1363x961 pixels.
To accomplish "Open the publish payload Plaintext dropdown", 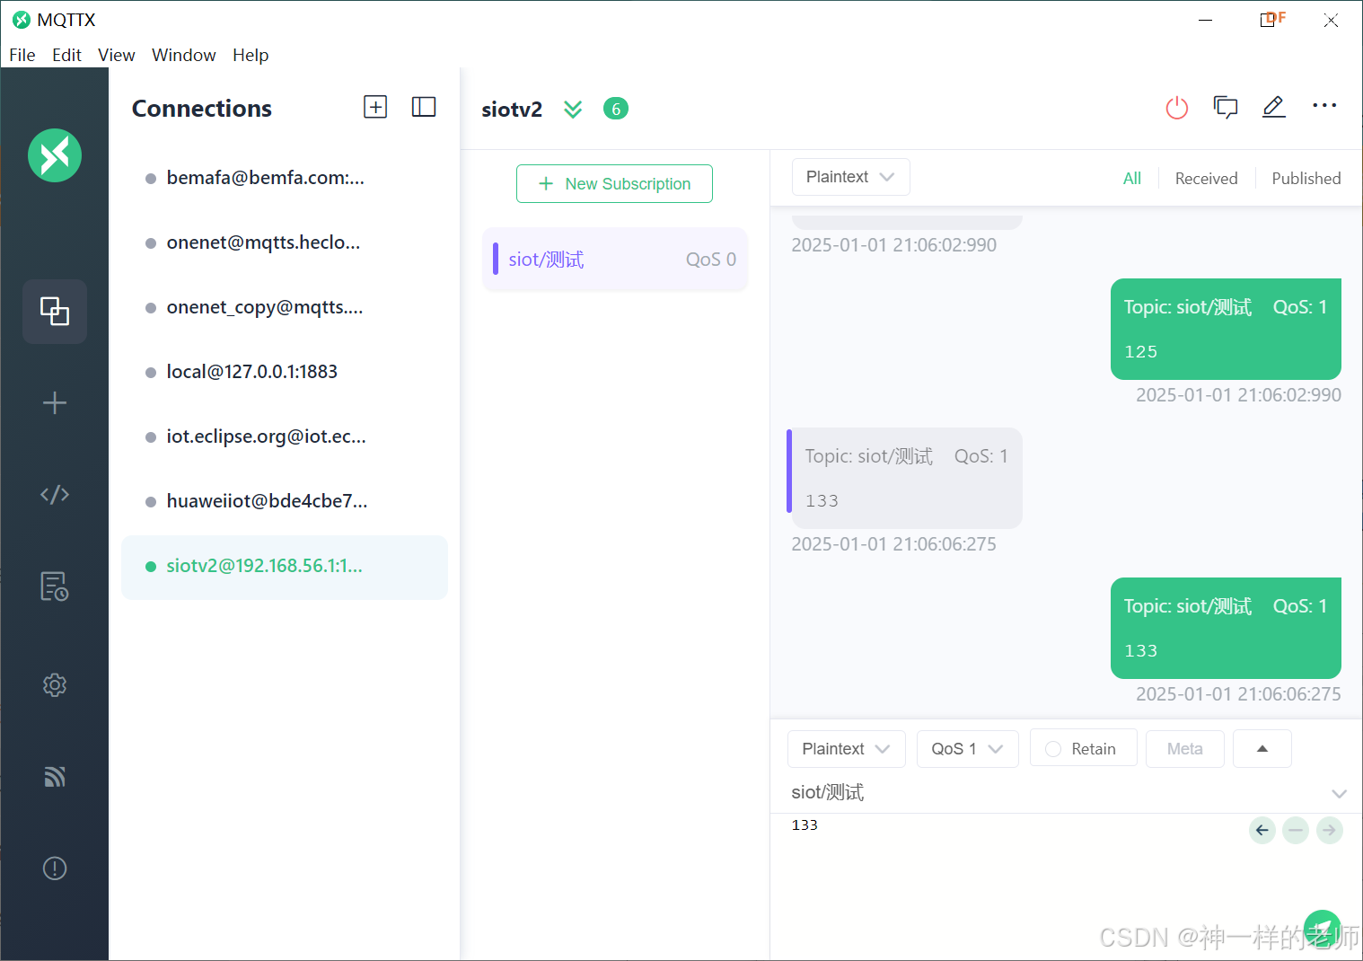I will point(847,749).
